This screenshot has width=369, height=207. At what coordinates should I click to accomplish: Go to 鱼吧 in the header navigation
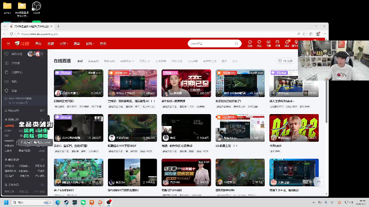click(x=103, y=44)
